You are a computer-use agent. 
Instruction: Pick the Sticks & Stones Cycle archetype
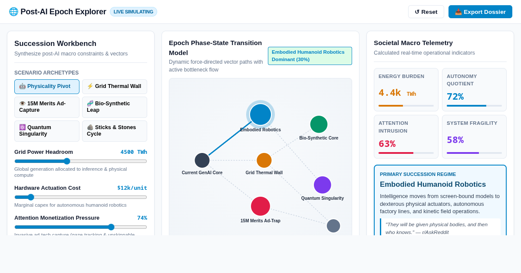[x=115, y=131]
